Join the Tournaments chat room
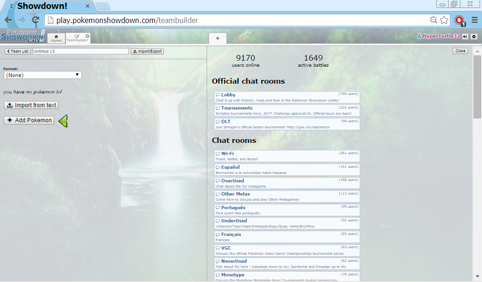The width and height of the screenshot is (482, 282). tap(287, 110)
